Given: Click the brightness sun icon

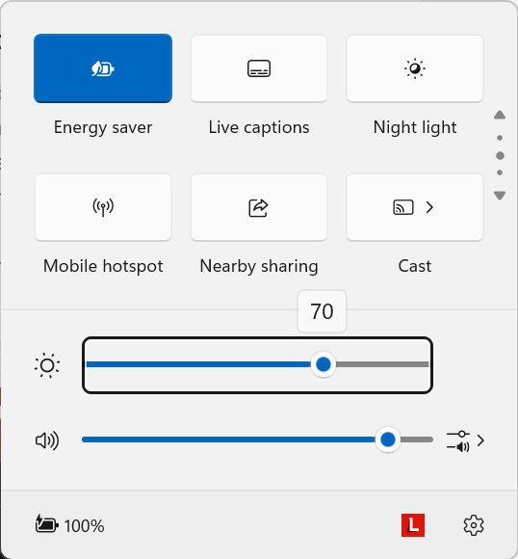Looking at the screenshot, I should coord(47,365).
